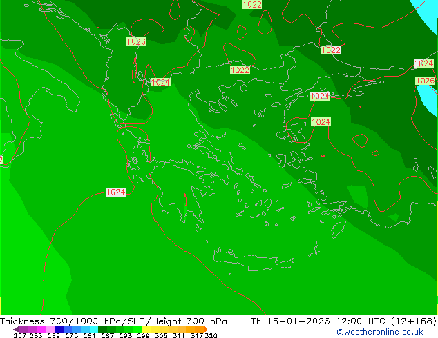Select the 1026 isobar label over the western Balkans
The width and height of the screenshot is (438, 338).
click(136, 41)
